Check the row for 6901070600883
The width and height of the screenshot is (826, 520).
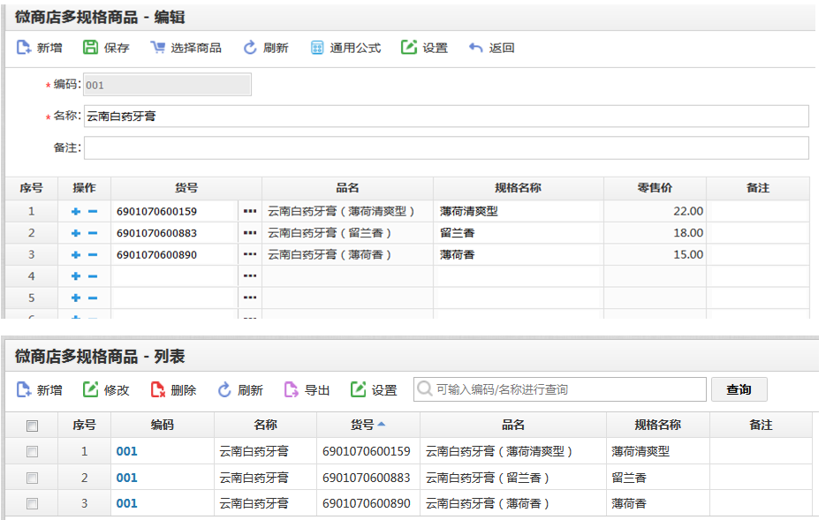click(x=32, y=478)
